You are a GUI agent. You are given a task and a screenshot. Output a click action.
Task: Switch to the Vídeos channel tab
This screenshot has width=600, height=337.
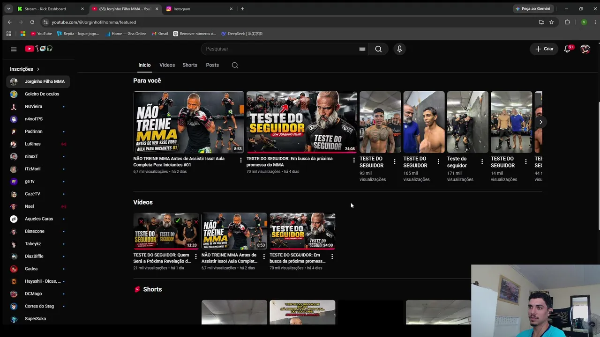click(x=167, y=65)
